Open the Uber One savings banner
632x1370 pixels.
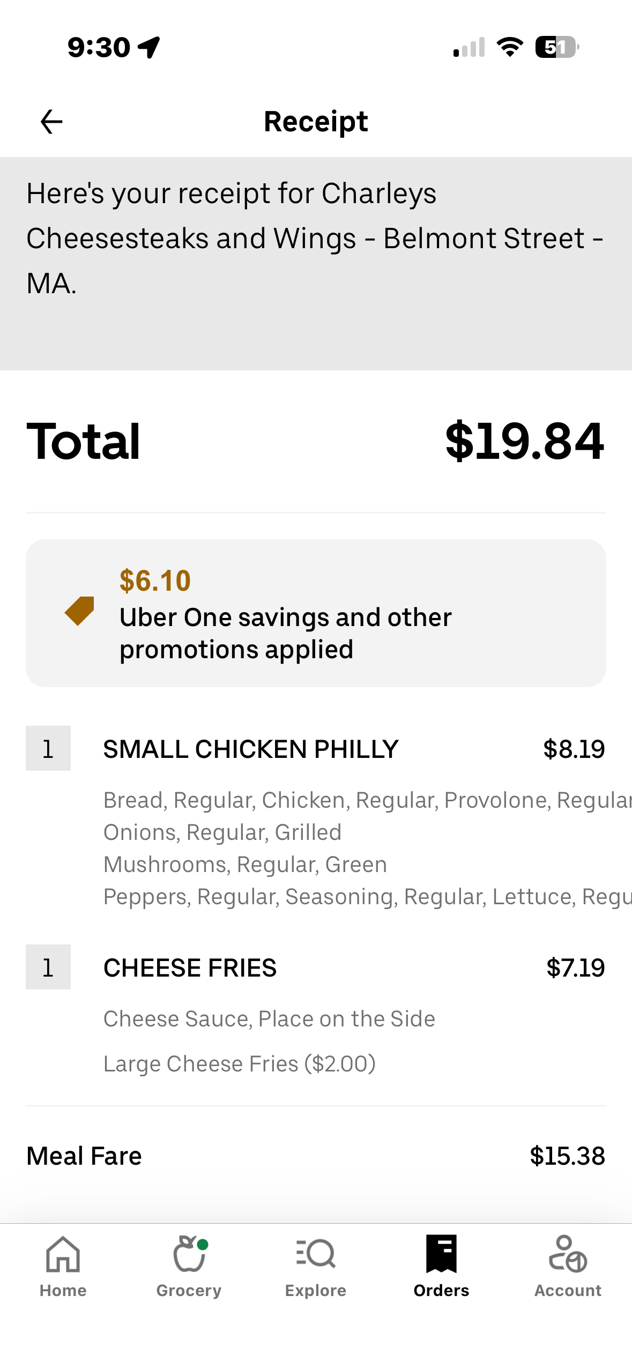click(316, 613)
